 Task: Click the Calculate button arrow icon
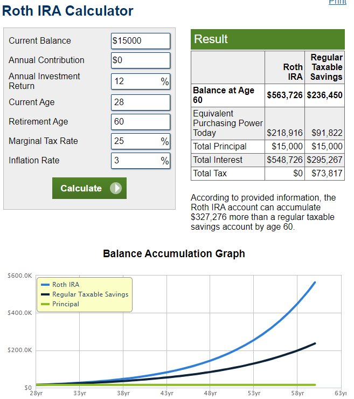(116, 188)
